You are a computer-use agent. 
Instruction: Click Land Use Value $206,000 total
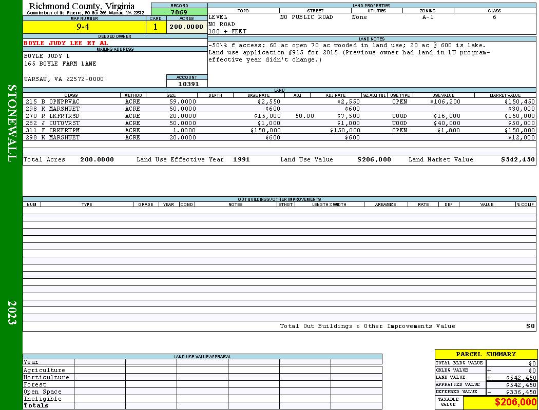(x=374, y=159)
